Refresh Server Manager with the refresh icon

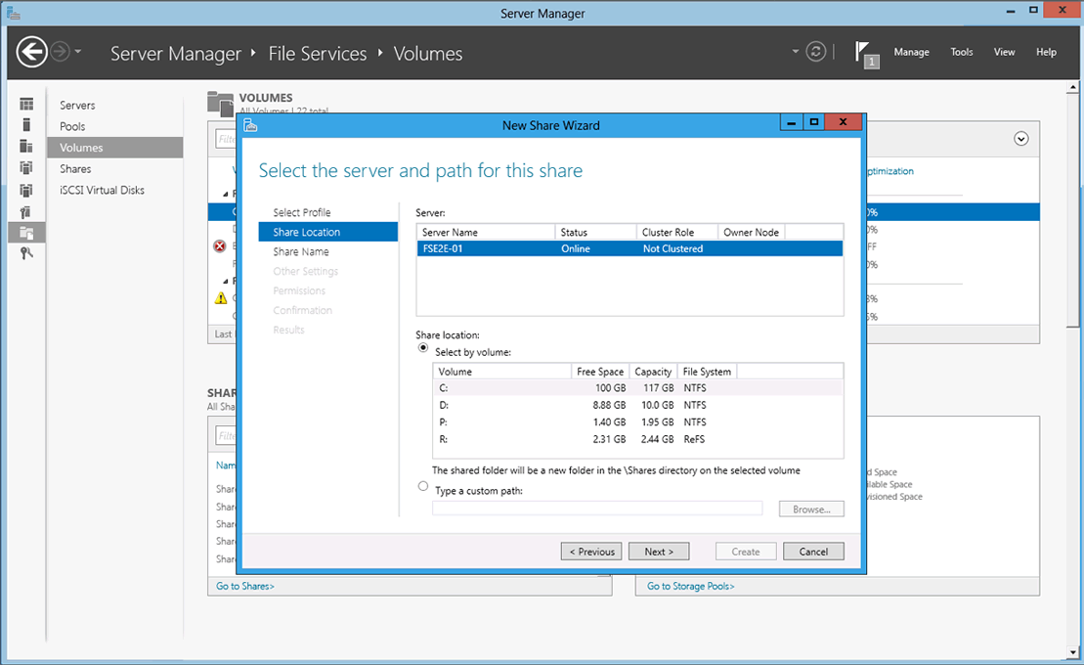coord(816,52)
